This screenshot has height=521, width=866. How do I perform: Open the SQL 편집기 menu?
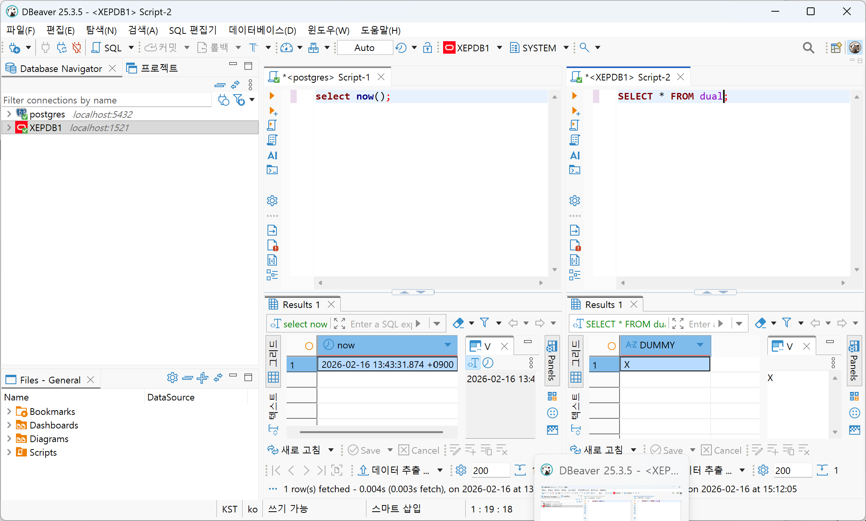(193, 30)
